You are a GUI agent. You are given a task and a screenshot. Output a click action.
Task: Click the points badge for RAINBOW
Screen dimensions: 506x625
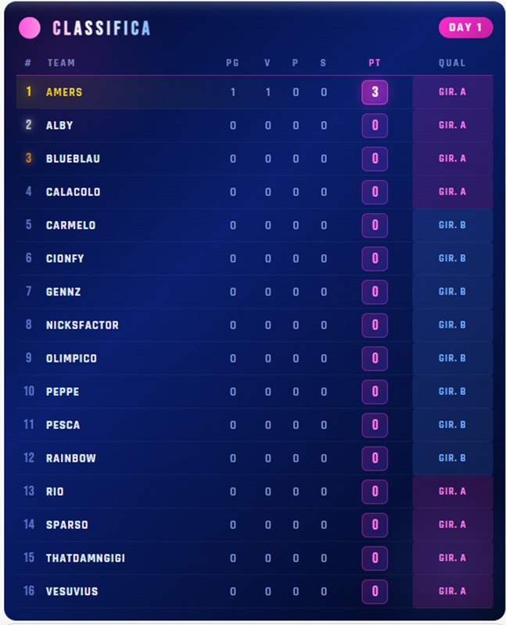375,458
